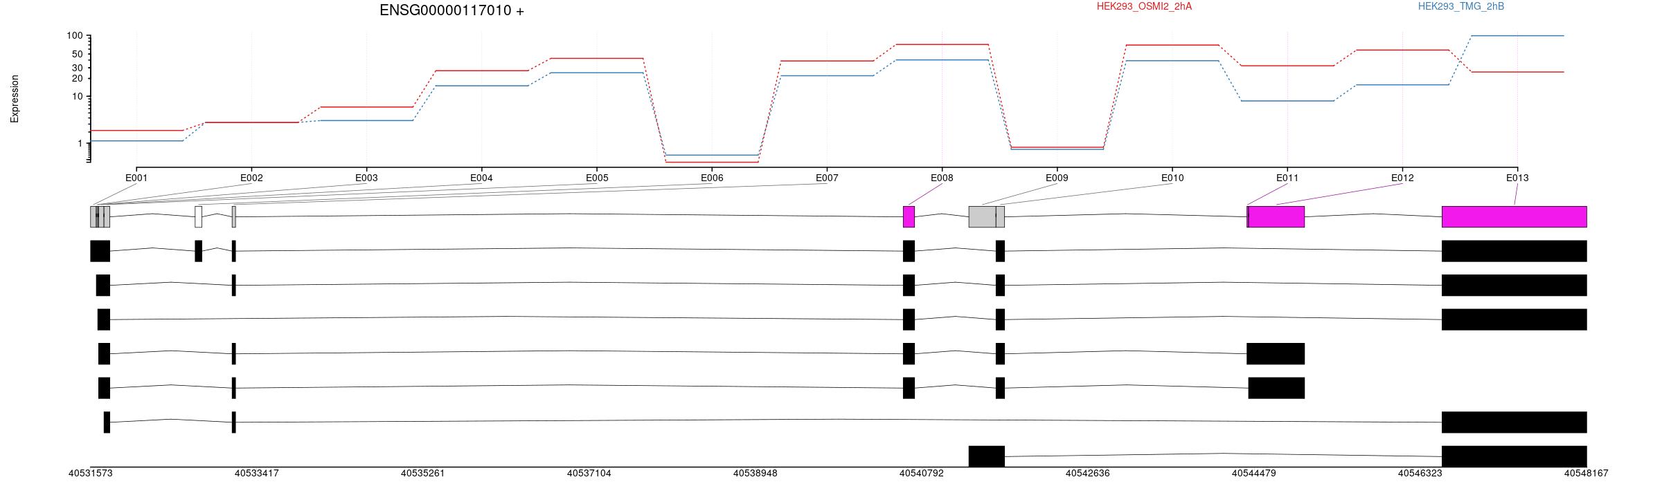Click exon label E011

click(x=1287, y=178)
